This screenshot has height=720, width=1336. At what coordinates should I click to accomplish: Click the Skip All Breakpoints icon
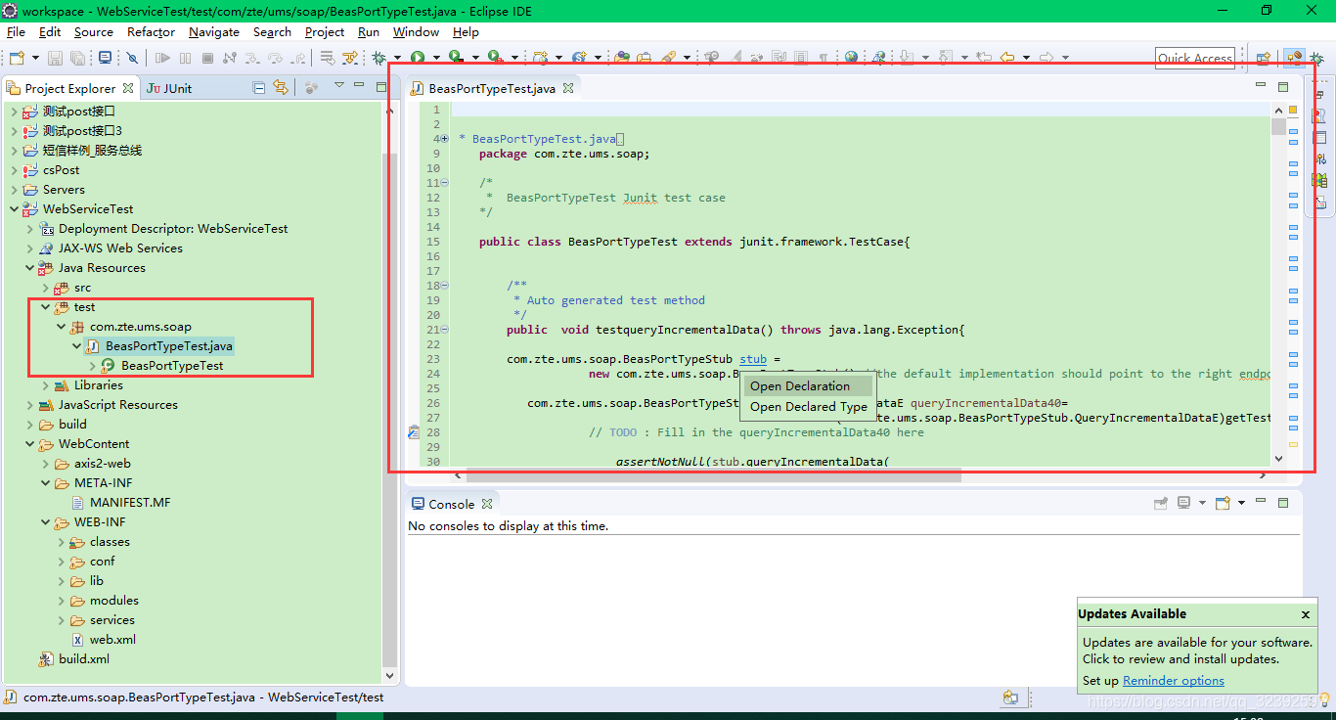[x=132, y=58]
